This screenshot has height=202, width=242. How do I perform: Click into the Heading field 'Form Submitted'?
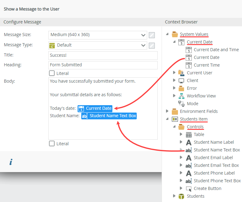tap(103, 65)
